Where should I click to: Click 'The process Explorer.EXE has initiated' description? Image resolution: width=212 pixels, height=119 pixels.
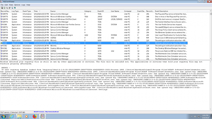(x=171, y=51)
